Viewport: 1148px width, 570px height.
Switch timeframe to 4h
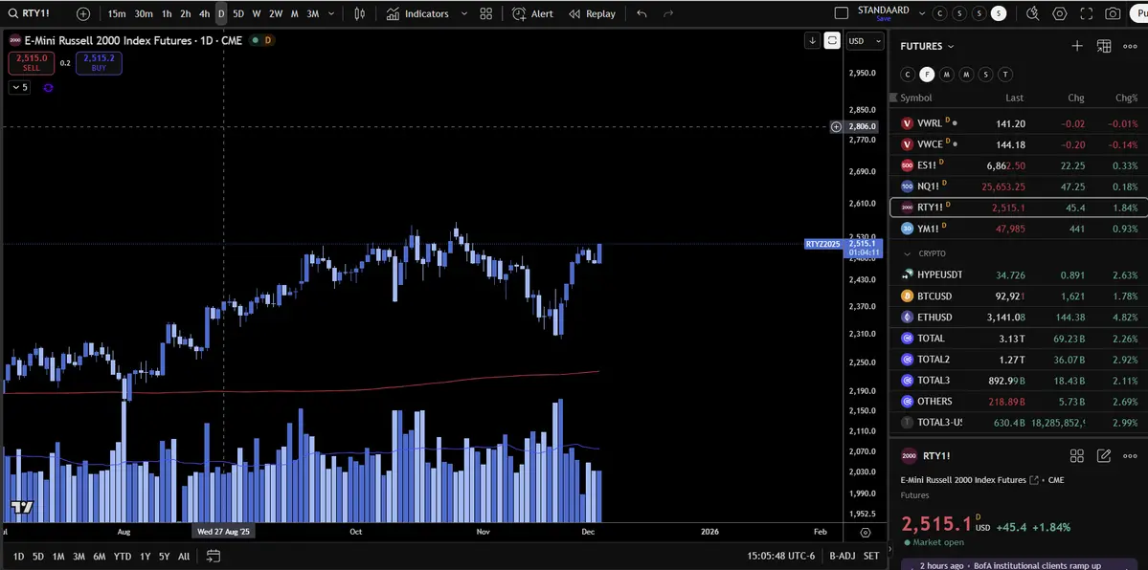click(204, 14)
